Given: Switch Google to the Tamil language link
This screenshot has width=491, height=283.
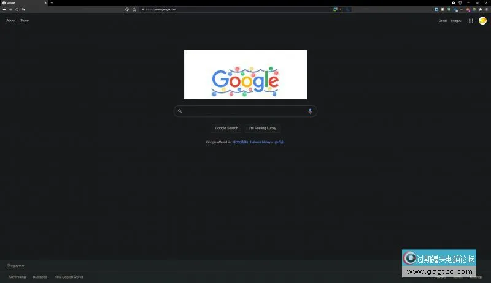Looking at the screenshot, I should (279, 142).
